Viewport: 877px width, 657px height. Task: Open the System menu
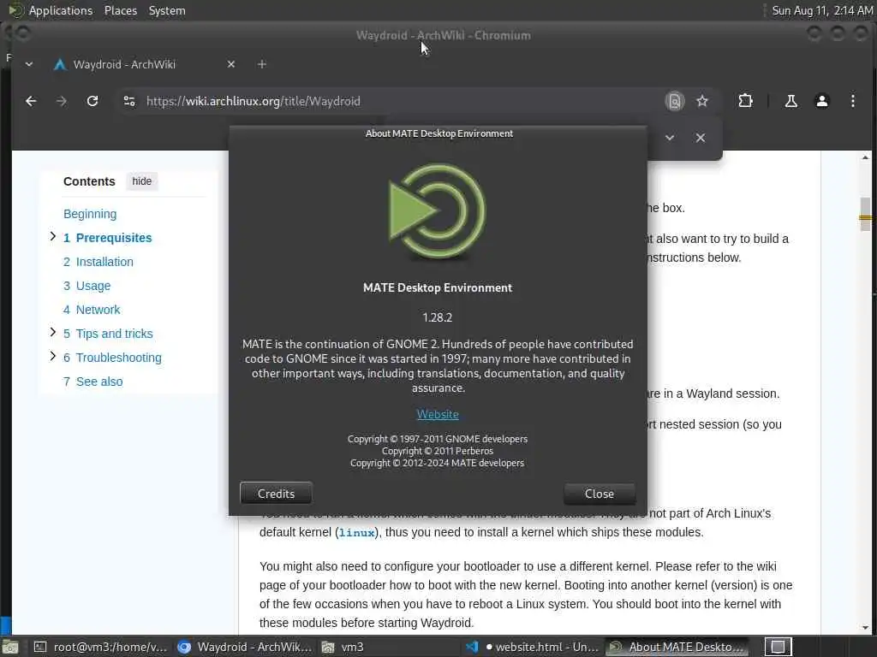[167, 10]
